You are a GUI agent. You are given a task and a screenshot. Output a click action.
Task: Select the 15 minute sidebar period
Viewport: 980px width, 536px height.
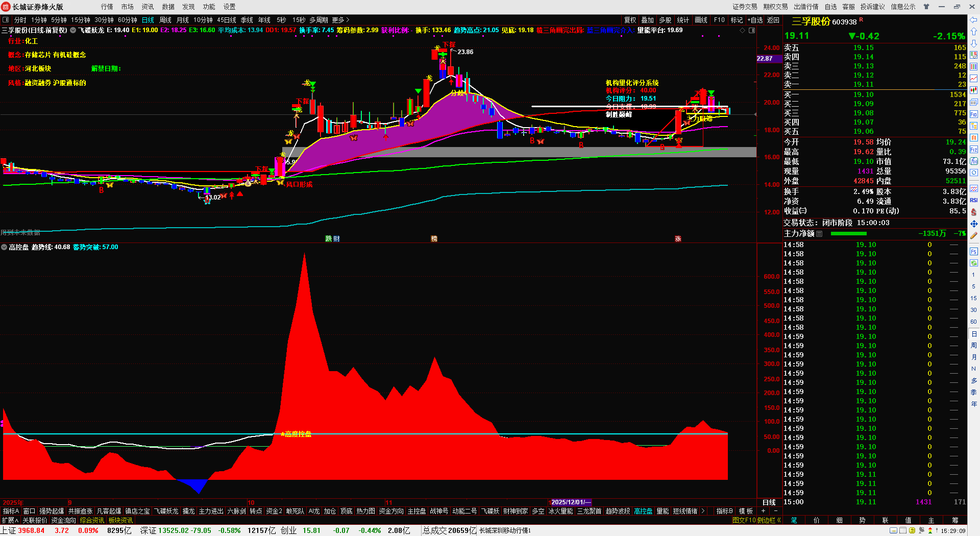pyautogui.click(x=973, y=298)
